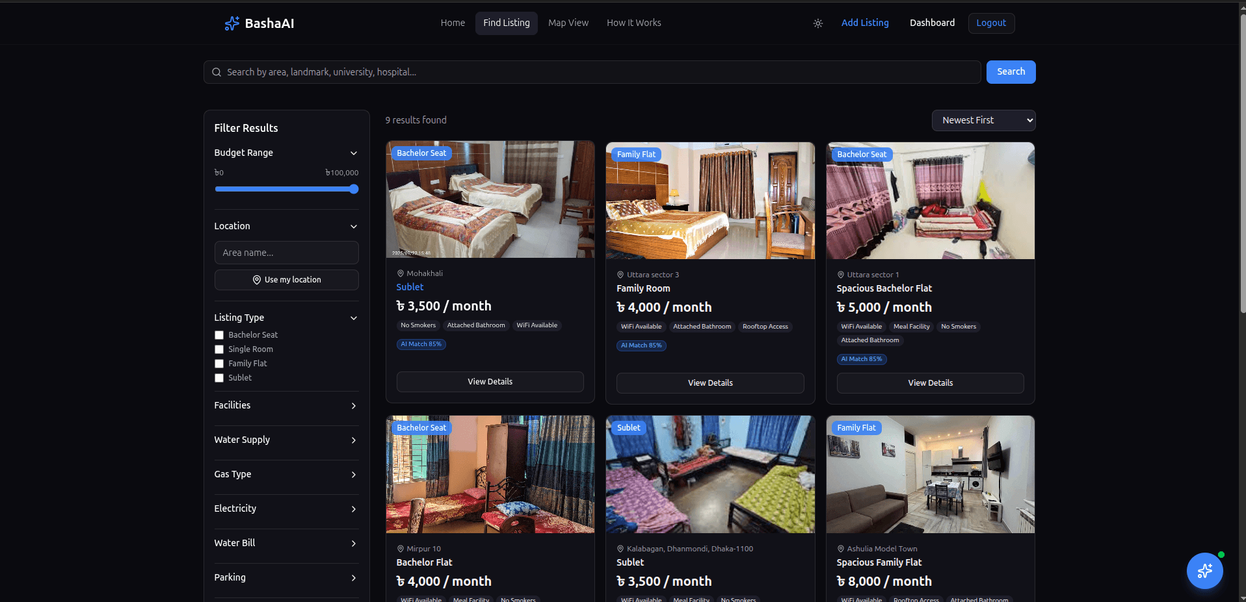This screenshot has height=602, width=1246.
Task: Click AI Match 85% badge on Family Room card
Action: click(x=641, y=345)
